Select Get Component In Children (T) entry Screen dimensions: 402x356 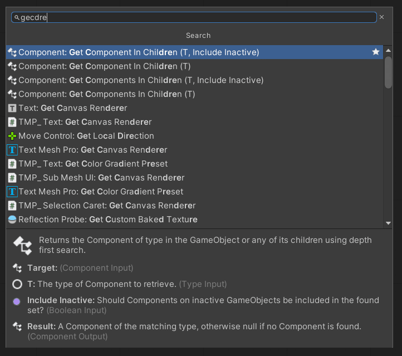point(105,66)
